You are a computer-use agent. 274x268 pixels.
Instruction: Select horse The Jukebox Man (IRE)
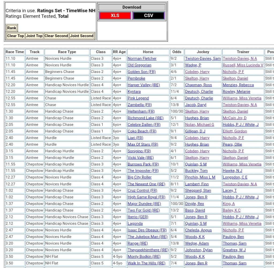click(x=147, y=237)
